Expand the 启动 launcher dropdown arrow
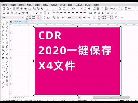The image size is (138, 103). tap(134, 8)
